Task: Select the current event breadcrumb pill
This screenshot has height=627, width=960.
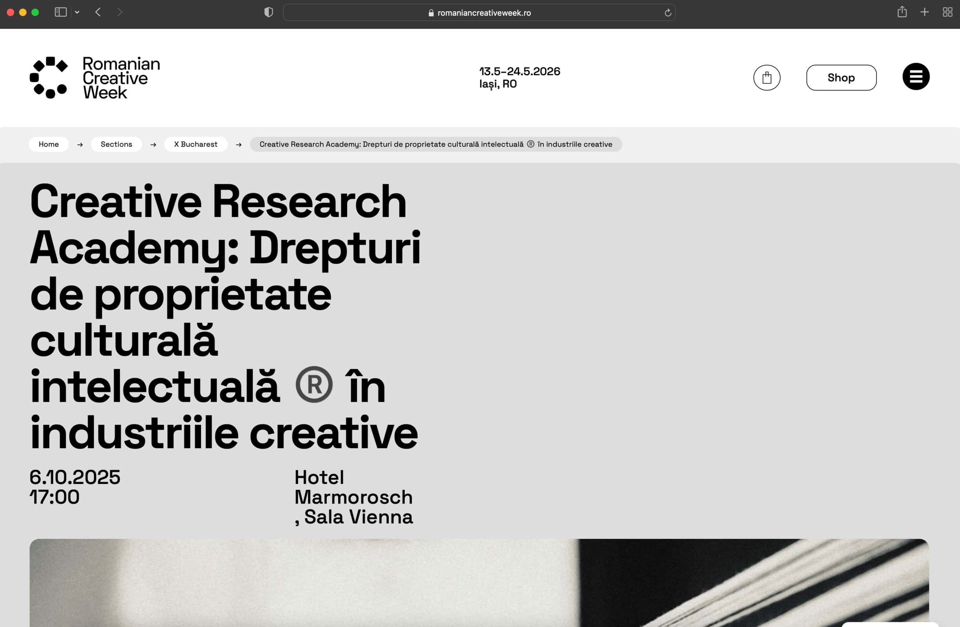Action: point(436,145)
